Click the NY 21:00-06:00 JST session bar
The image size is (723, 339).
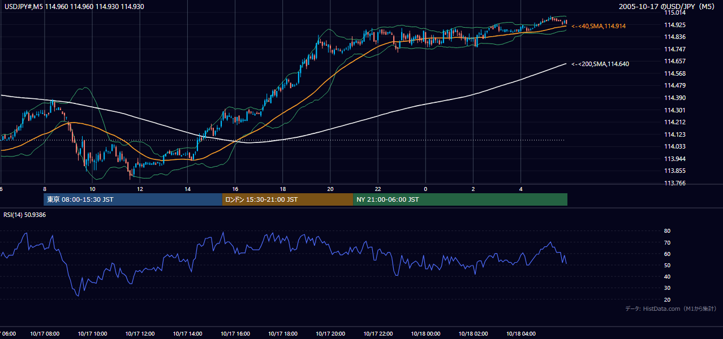(x=460, y=199)
